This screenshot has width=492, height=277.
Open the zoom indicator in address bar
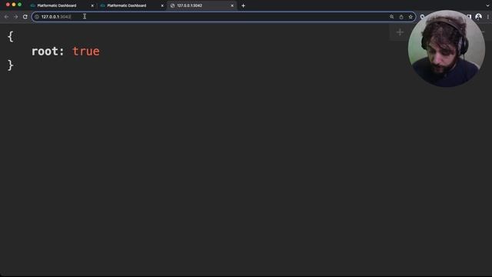pyautogui.click(x=391, y=17)
